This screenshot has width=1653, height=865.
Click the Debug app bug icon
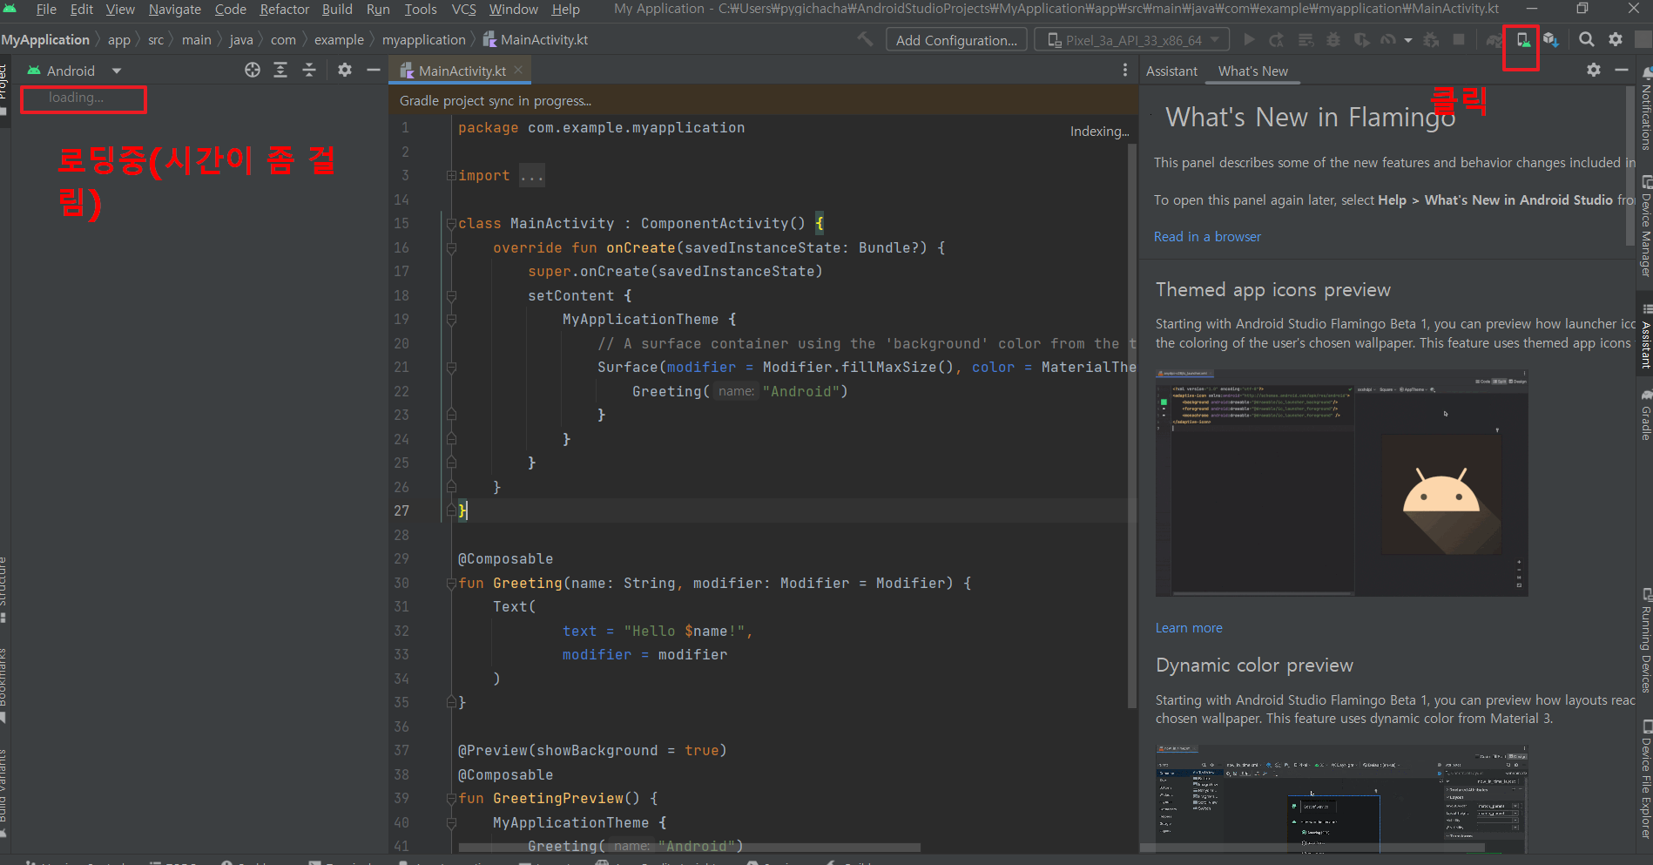click(x=1333, y=39)
